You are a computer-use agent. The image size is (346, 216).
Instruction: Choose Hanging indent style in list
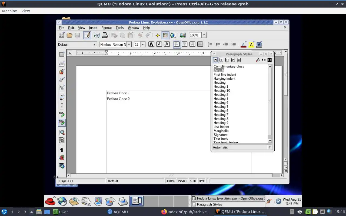(x=224, y=78)
